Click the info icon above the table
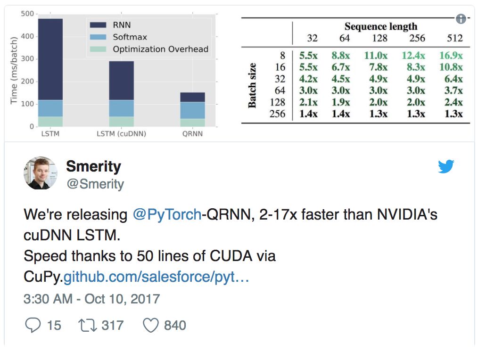Screen dimensions: 478x360 coord(461,19)
